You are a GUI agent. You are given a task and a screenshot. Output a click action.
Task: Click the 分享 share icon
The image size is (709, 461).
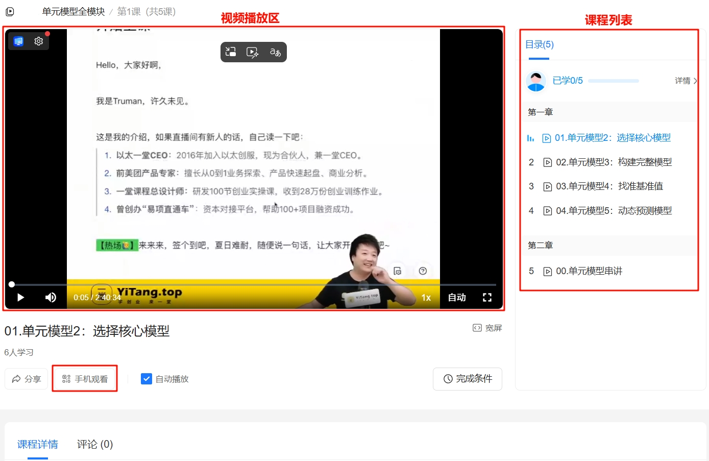[x=15, y=379]
